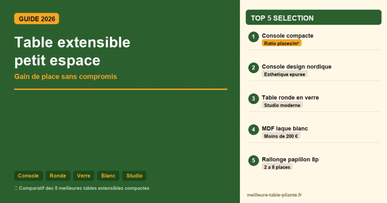Viewport: 387px width, 203px height.
Task: Click the Table extensible petit espace title
Action: [72, 51]
